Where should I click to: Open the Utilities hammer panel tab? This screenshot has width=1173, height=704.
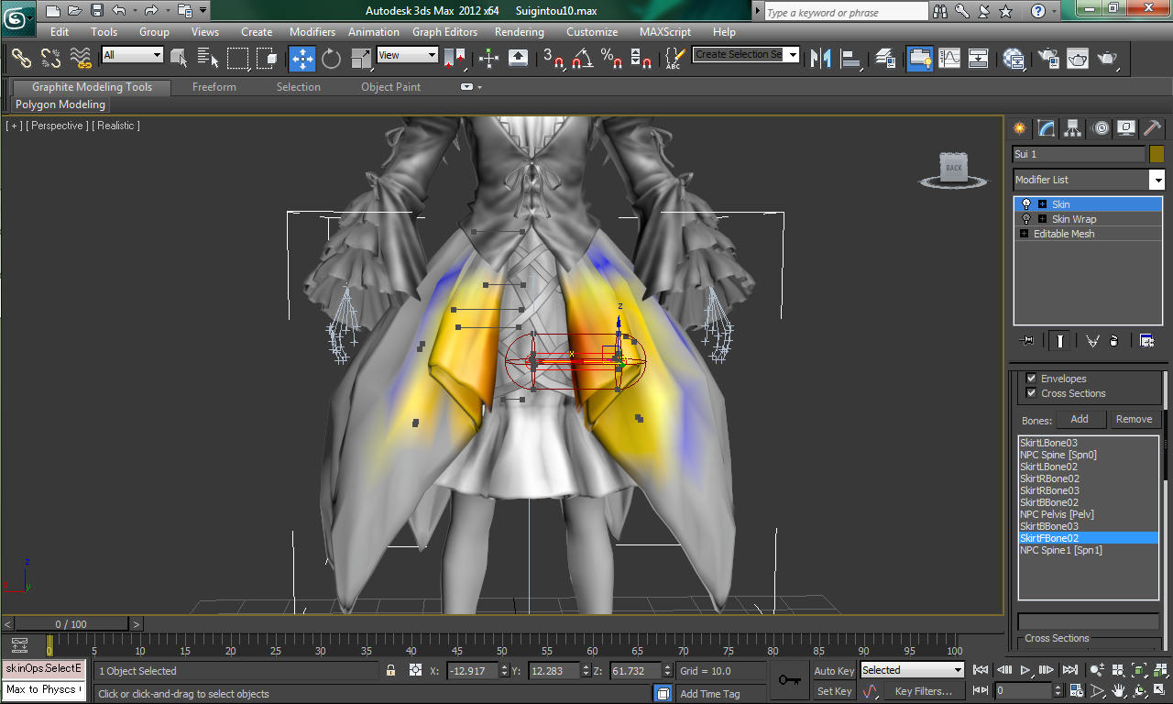coord(1153,128)
